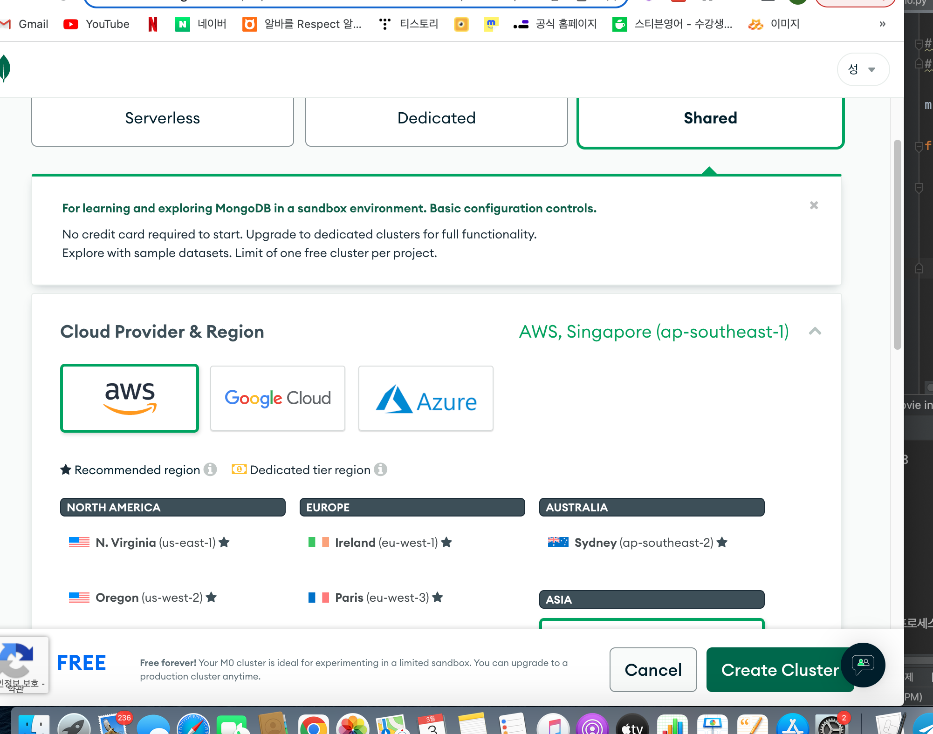Open Music from the Dock
This screenshot has height=734, width=933.
pyautogui.click(x=552, y=724)
